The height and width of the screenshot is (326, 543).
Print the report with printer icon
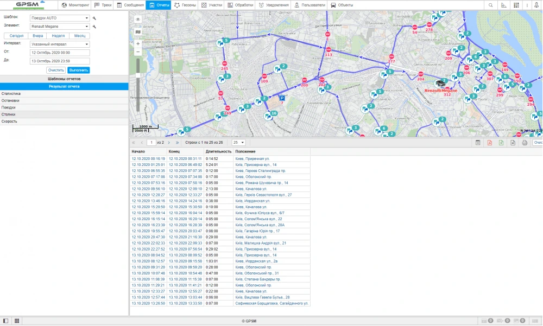525,143
